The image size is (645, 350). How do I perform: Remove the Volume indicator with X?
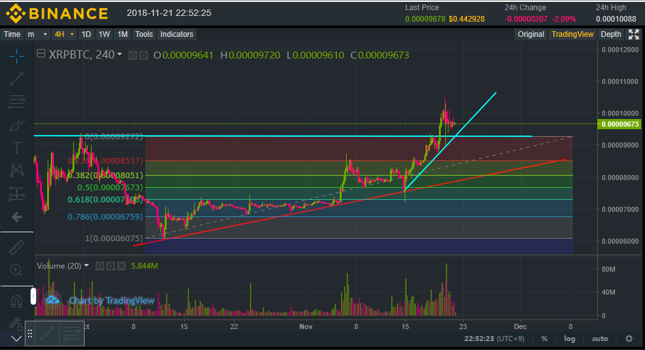coord(121,266)
